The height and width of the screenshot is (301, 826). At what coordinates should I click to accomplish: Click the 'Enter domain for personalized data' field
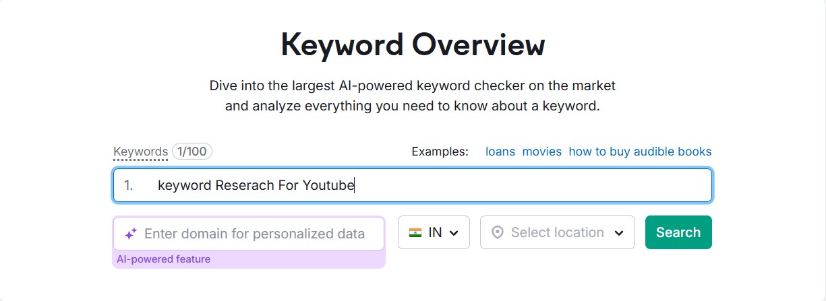pyautogui.click(x=254, y=234)
